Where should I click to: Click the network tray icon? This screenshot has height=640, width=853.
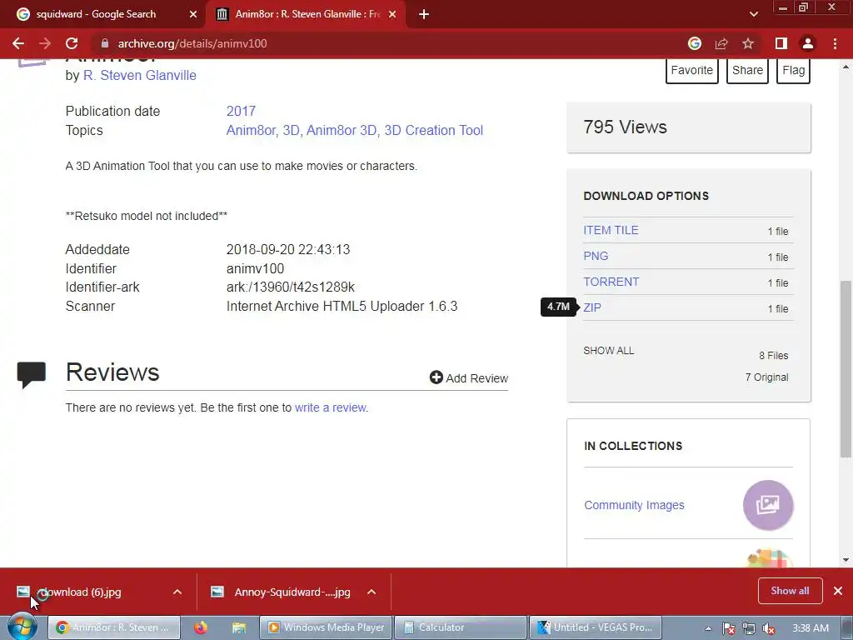click(x=749, y=628)
